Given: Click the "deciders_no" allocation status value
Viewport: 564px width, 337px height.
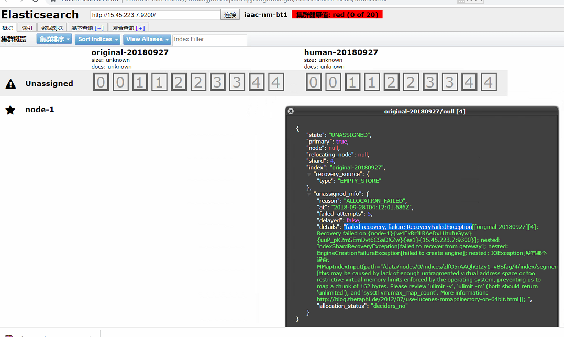Looking at the screenshot, I should (x=389, y=306).
